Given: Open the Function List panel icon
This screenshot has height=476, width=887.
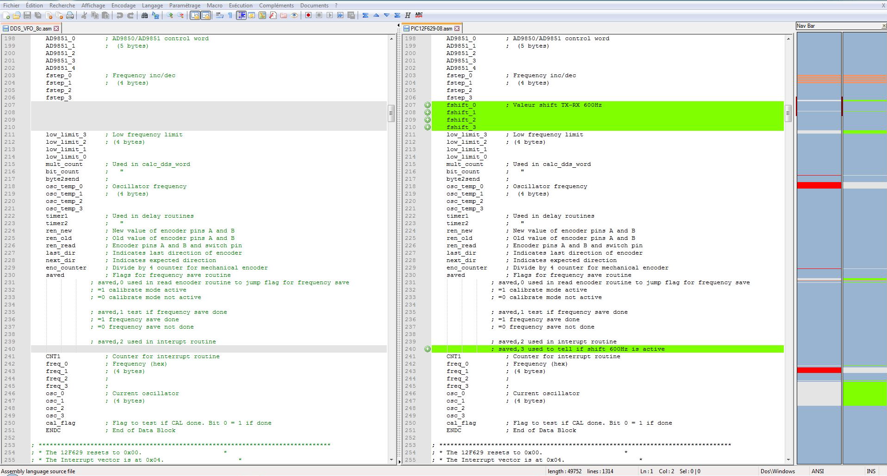Looking at the screenshot, I should [x=273, y=15].
